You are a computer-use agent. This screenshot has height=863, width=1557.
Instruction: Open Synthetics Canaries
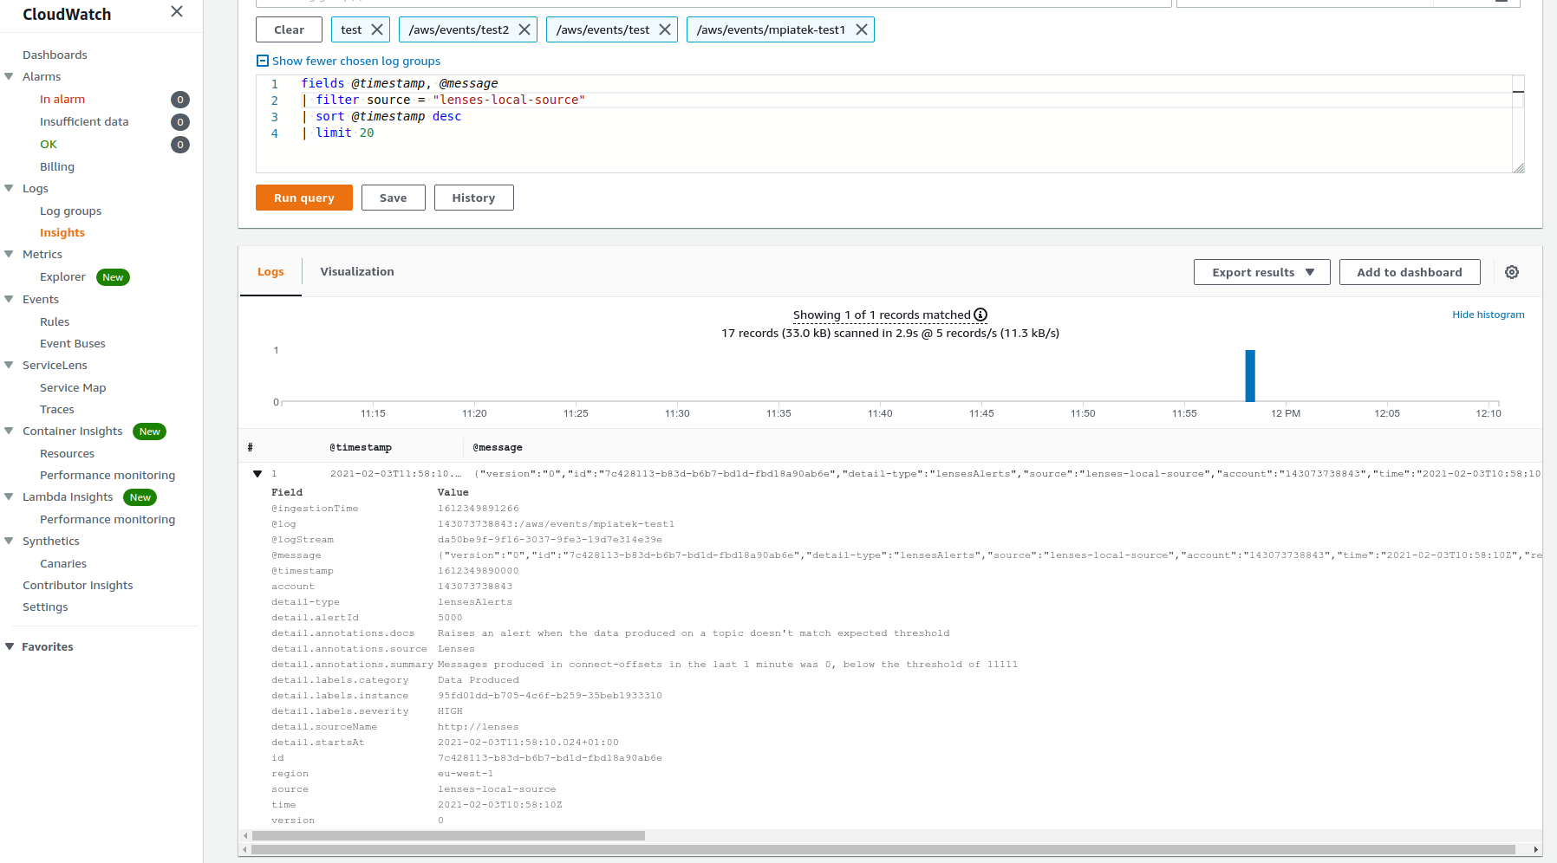pos(63,563)
